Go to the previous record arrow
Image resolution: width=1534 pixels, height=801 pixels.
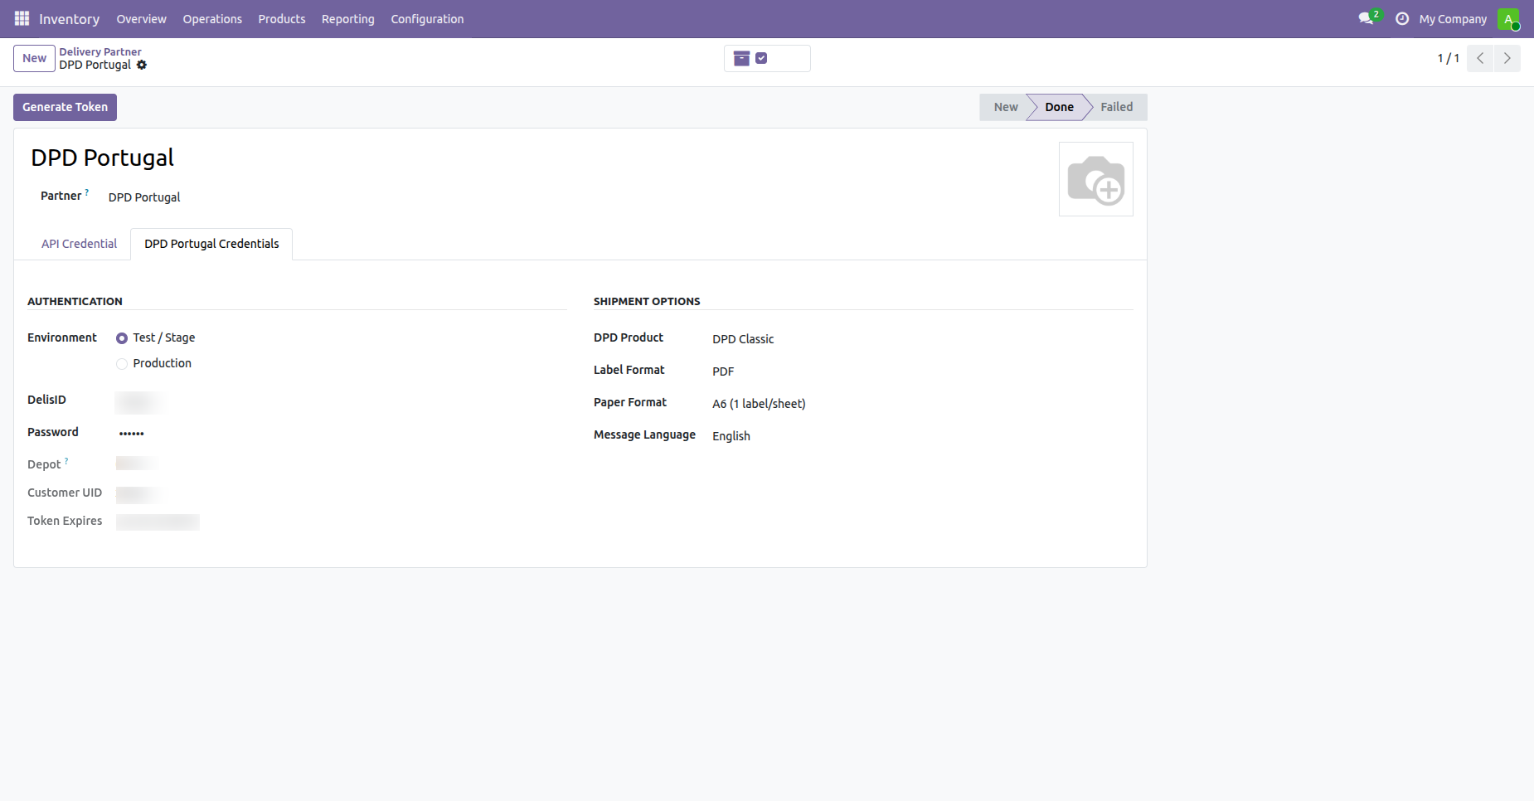coord(1480,58)
